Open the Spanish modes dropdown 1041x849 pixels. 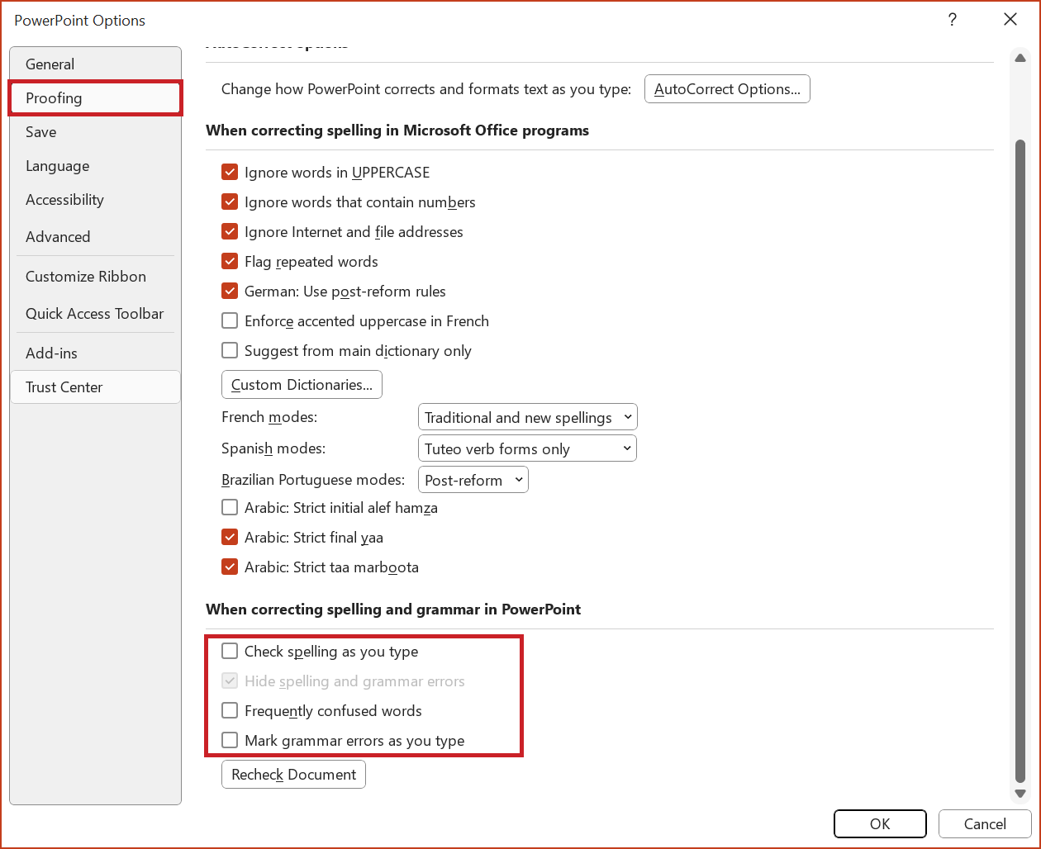pos(527,448)
